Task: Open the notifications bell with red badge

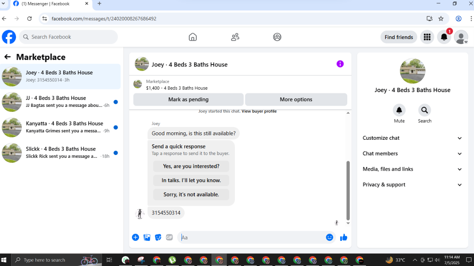Action: click(444, 37)
